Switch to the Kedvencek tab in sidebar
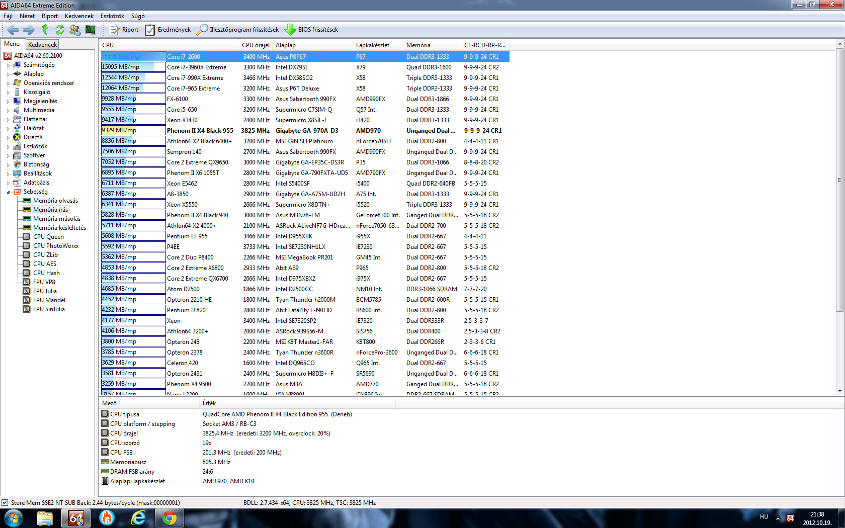 [43, 45]
